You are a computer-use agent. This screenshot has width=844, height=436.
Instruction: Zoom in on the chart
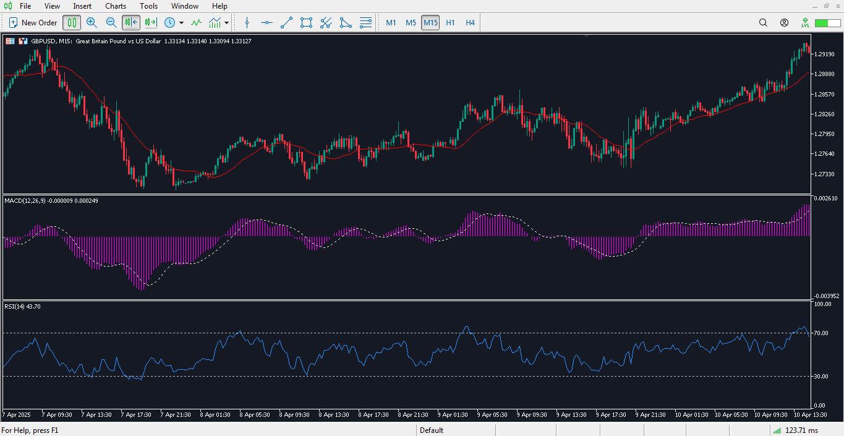pyautogui.click(x=92, y=23)
